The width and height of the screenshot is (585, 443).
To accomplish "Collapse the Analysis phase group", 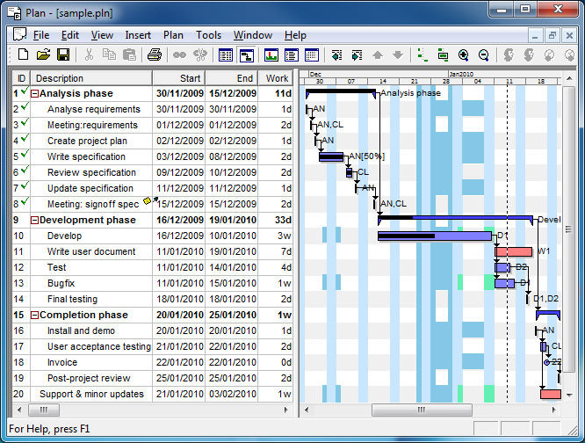I will point(34,94).
